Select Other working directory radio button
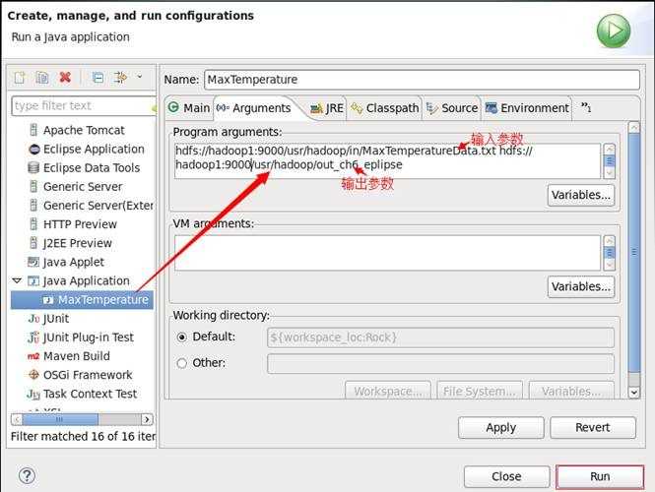Screen dimensions: 655x492 point(181,363)
